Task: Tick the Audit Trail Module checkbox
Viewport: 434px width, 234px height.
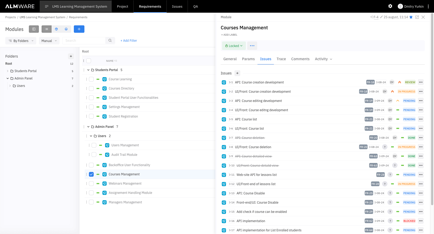Action: 94,155
